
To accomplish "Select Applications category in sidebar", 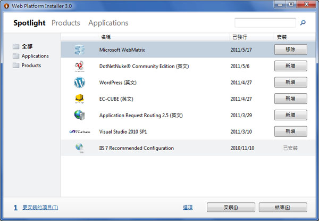I will pos(35,56).
